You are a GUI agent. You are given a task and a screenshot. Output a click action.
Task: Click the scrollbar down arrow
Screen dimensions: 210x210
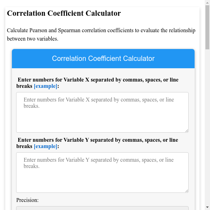[207, 207]
